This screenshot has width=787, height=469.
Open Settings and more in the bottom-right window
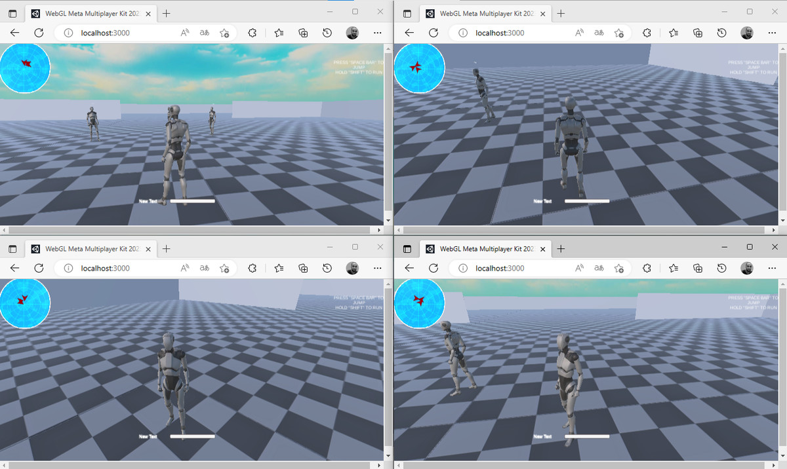[772, 268]
